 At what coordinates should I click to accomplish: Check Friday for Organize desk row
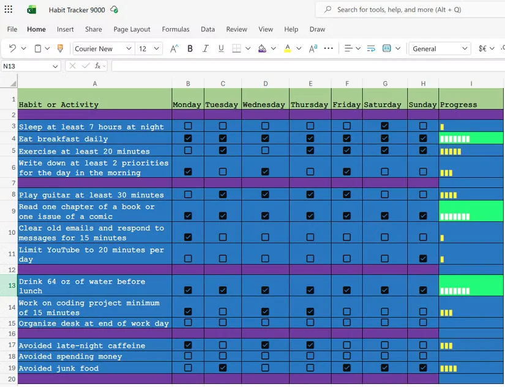pyautogui.click(x=346, y=322)
